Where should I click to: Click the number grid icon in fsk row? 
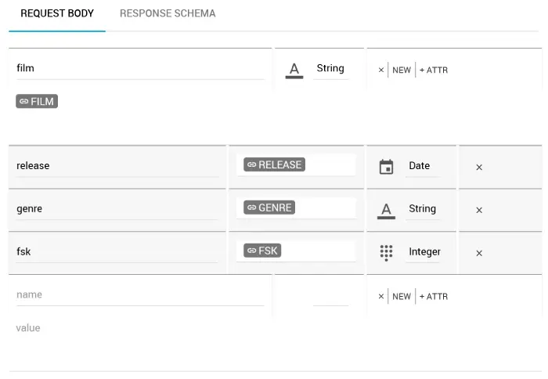[386, 252]
